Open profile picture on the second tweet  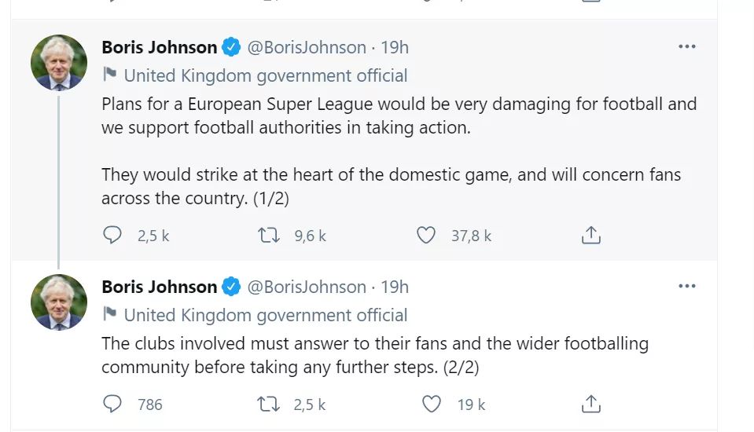(x=59, y=302)
